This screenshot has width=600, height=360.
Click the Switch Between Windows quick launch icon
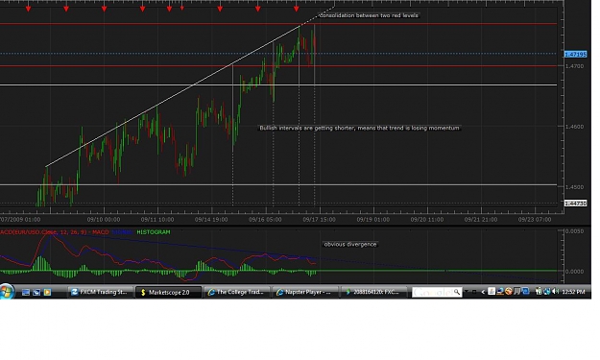(x=36, y=292)
